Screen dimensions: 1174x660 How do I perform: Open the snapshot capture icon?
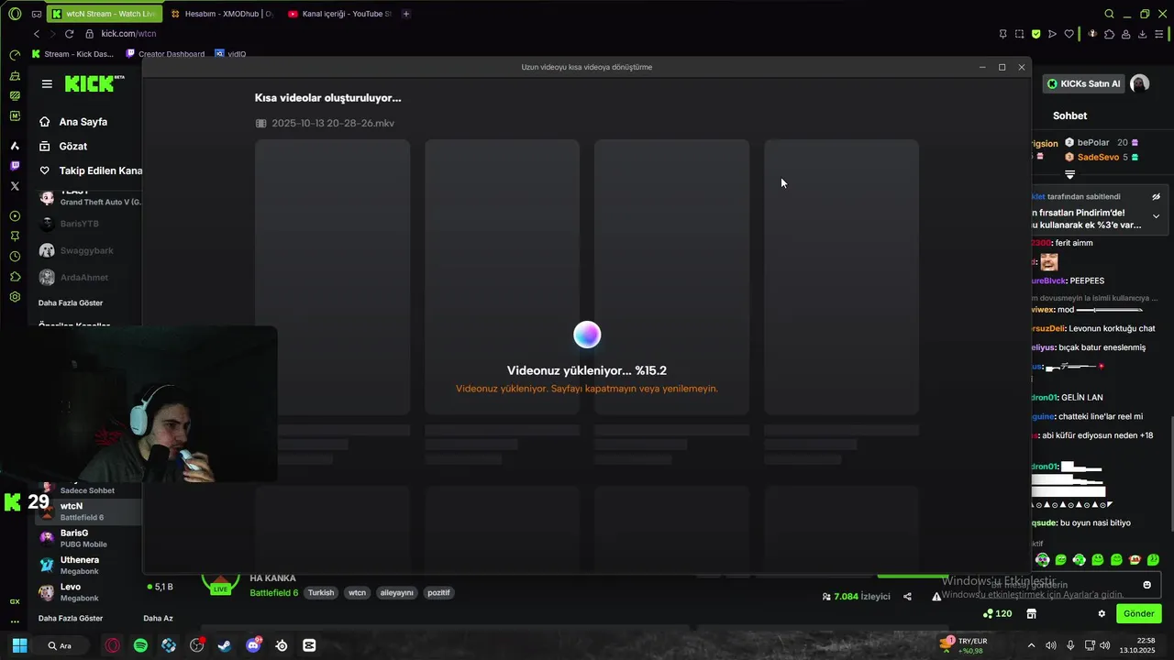(1019, 34)
